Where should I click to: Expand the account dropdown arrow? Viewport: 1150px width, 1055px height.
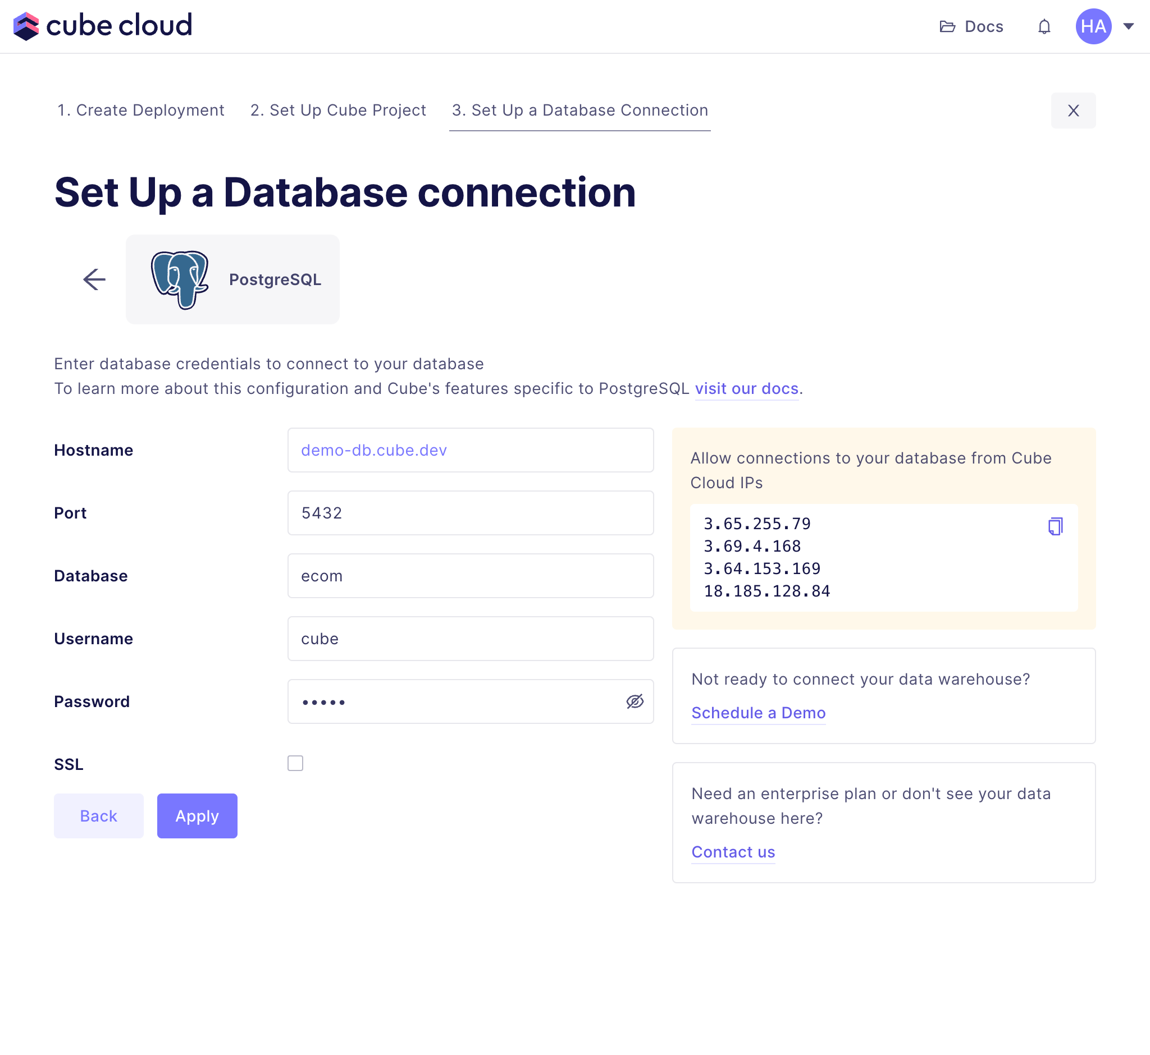(1128, 26)
